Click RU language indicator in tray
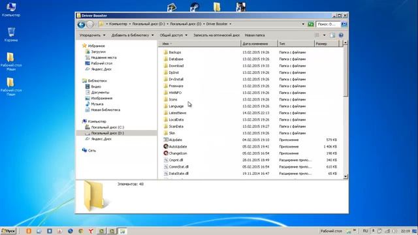Viewport: 418px width, 235px height. 365,230
